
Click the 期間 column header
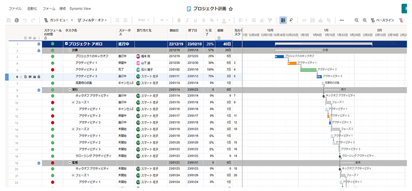pos(224,33)
